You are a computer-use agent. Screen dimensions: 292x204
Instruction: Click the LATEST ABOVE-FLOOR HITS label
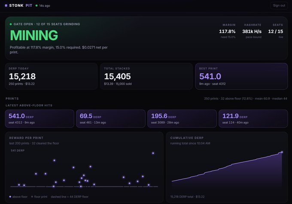29,106
